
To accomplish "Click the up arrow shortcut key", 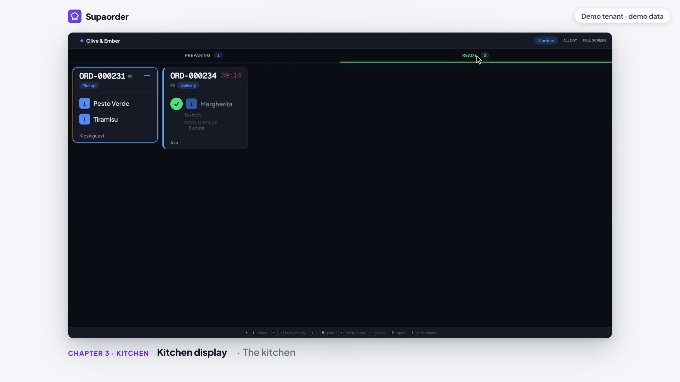I will click(x=246, y=333).
